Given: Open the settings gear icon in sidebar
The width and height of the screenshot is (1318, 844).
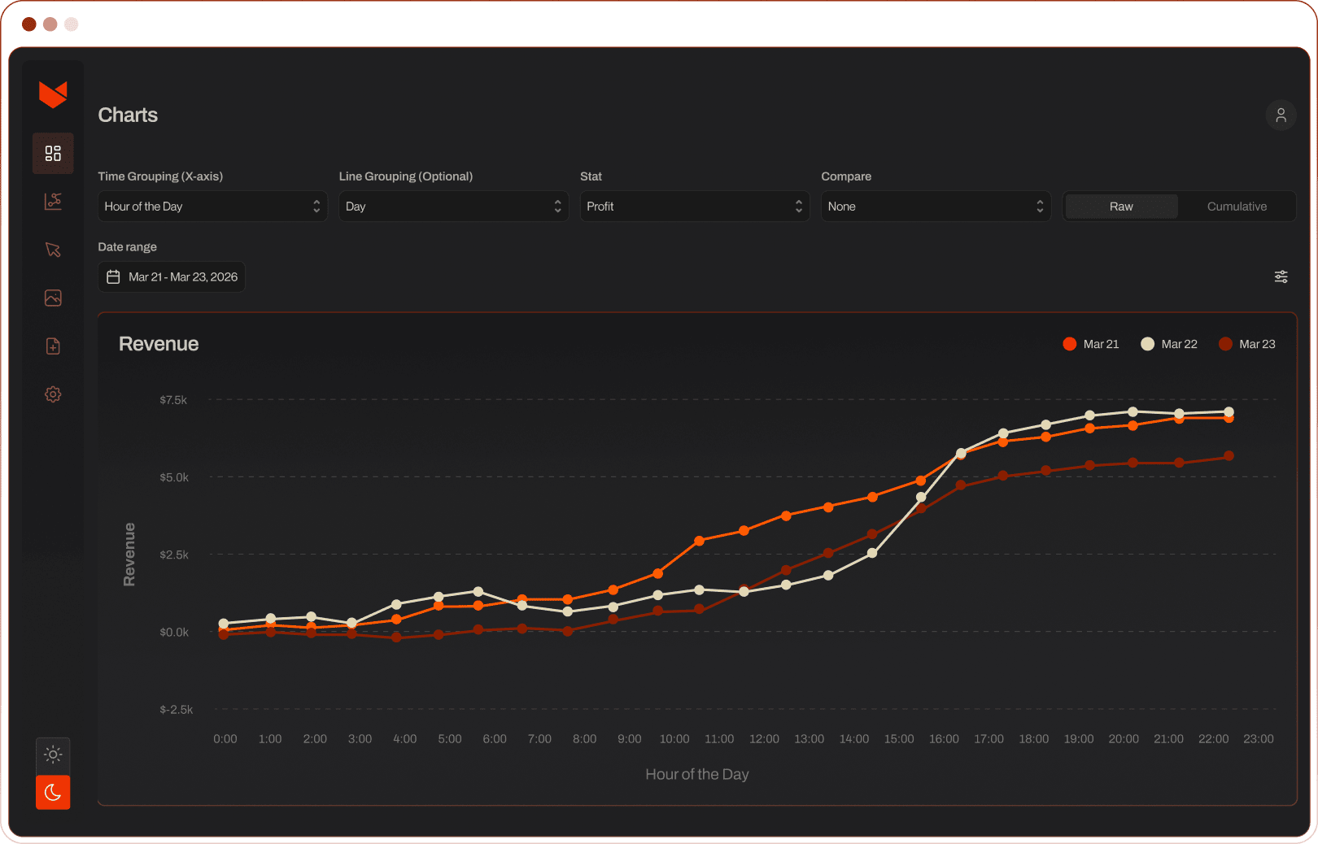Looking at the screenshot, I should 53,394.
